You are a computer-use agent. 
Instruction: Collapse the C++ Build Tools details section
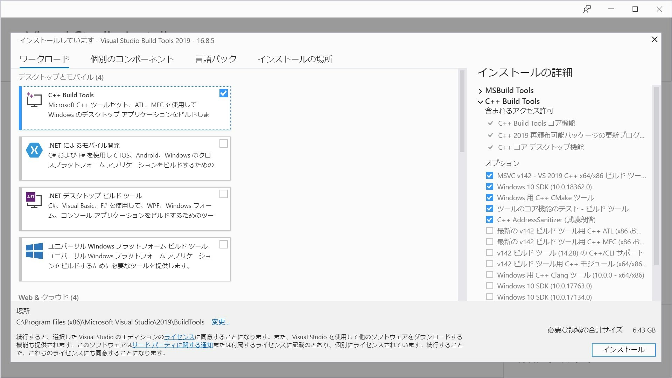point(480,102)
